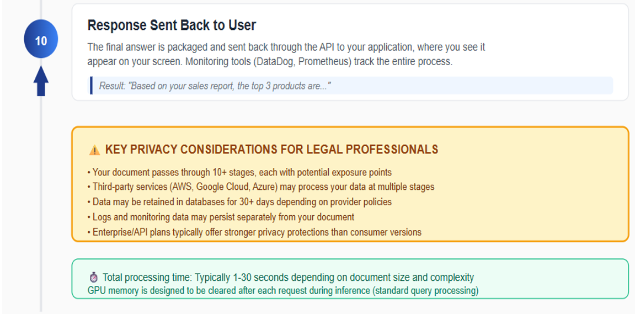
Task: Click the Result quote about top 3 products
Action: (x=215, y=86)
